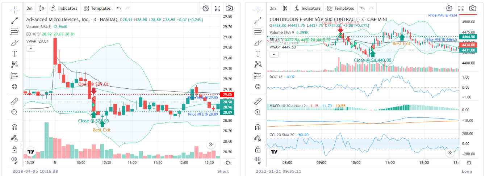The image size is (485, 176).
Task: Enter fullscreen mode in AMD chart
Action: pyautogui.click(x=218, y=8)
